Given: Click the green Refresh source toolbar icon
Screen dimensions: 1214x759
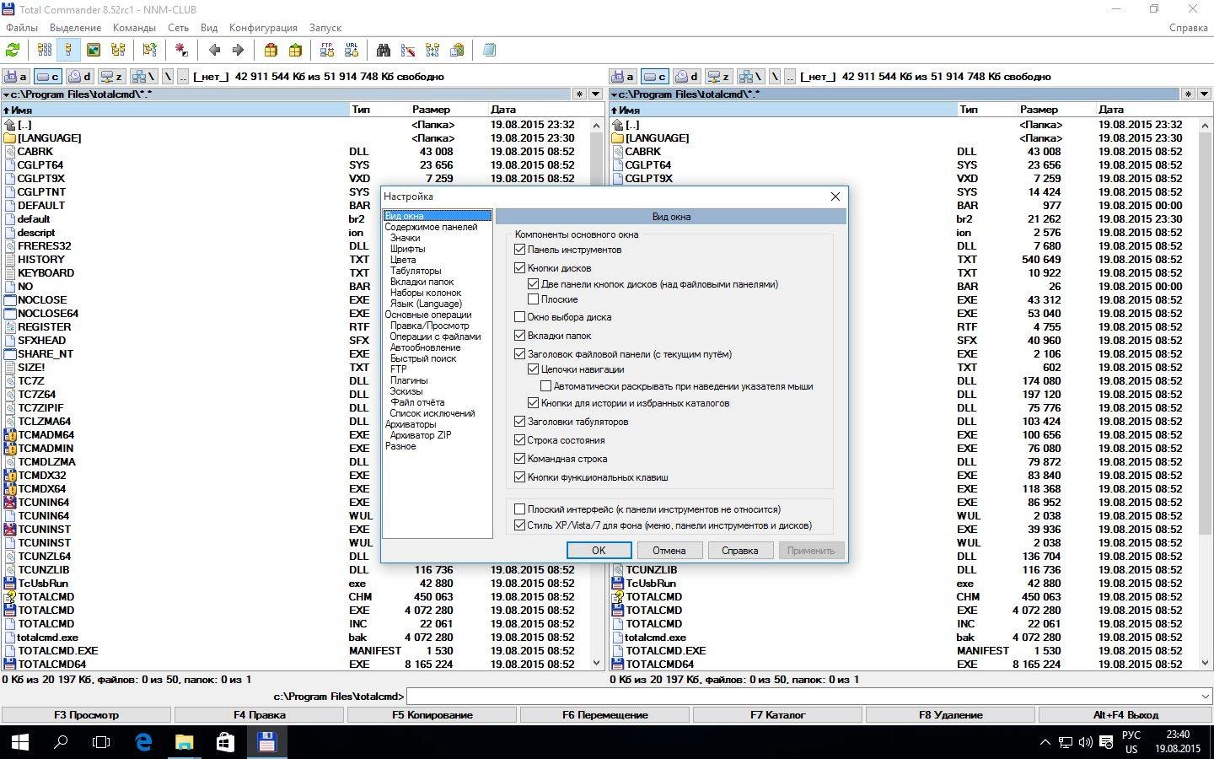Looking at the screenshot, I should click(x=13, y=51).
